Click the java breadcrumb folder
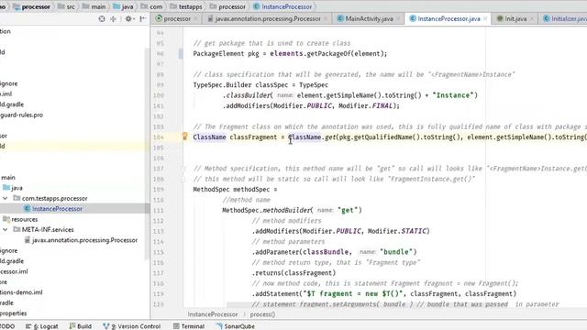Image resolution: width=587 pixels, height=330 pixels. coord(123,6)
